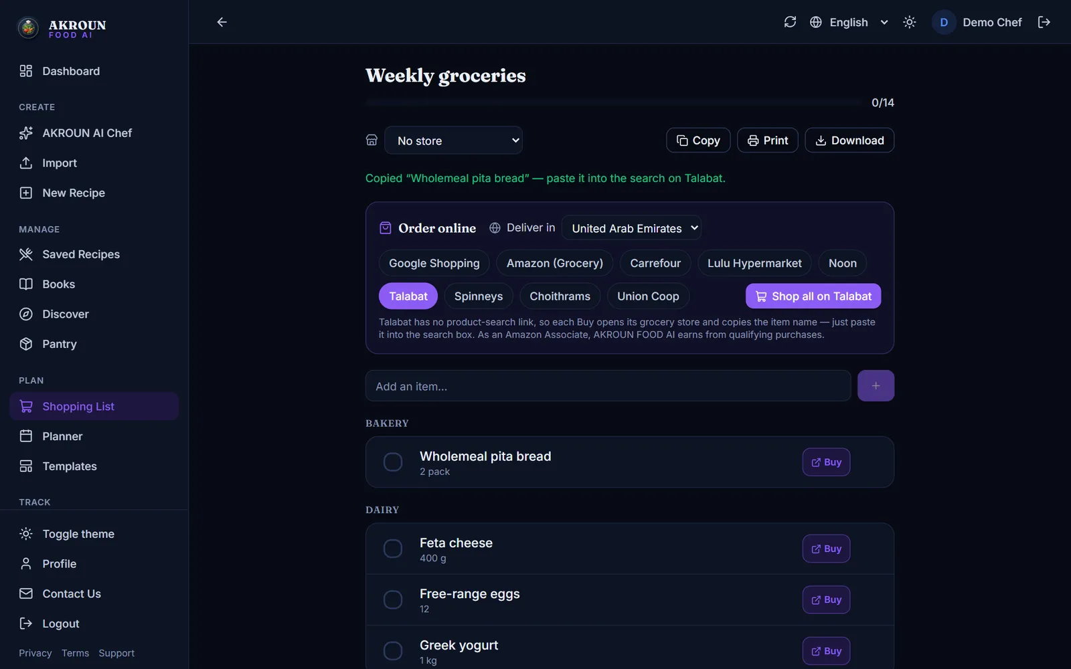
Task: Click the Download button
Action: click(x=849, y=140)
